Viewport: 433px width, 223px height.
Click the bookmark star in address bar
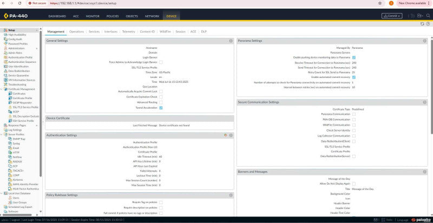pyautogui.click(x=380, y=3)
